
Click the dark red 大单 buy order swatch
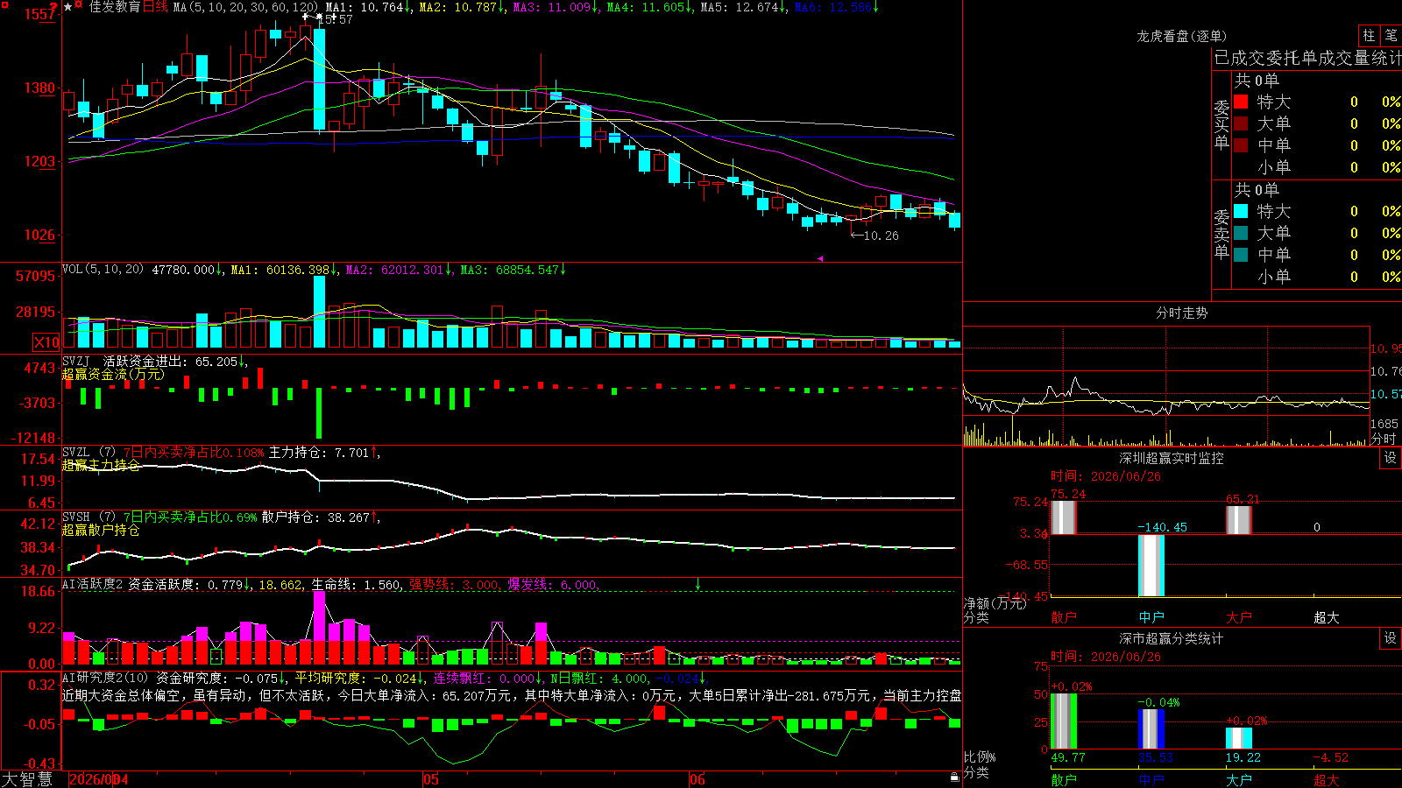point(1241,123)
